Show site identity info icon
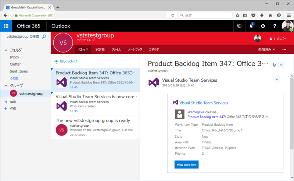The height and width of the screenshot is (181, 294). [12, 15]
